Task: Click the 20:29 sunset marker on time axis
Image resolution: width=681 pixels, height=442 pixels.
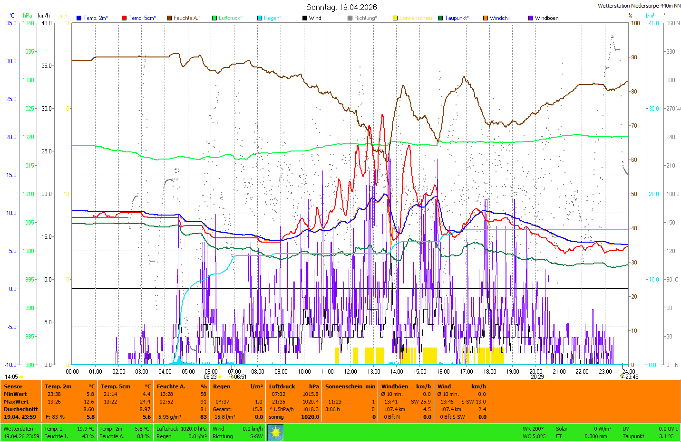Action: (x=537, y=377)
